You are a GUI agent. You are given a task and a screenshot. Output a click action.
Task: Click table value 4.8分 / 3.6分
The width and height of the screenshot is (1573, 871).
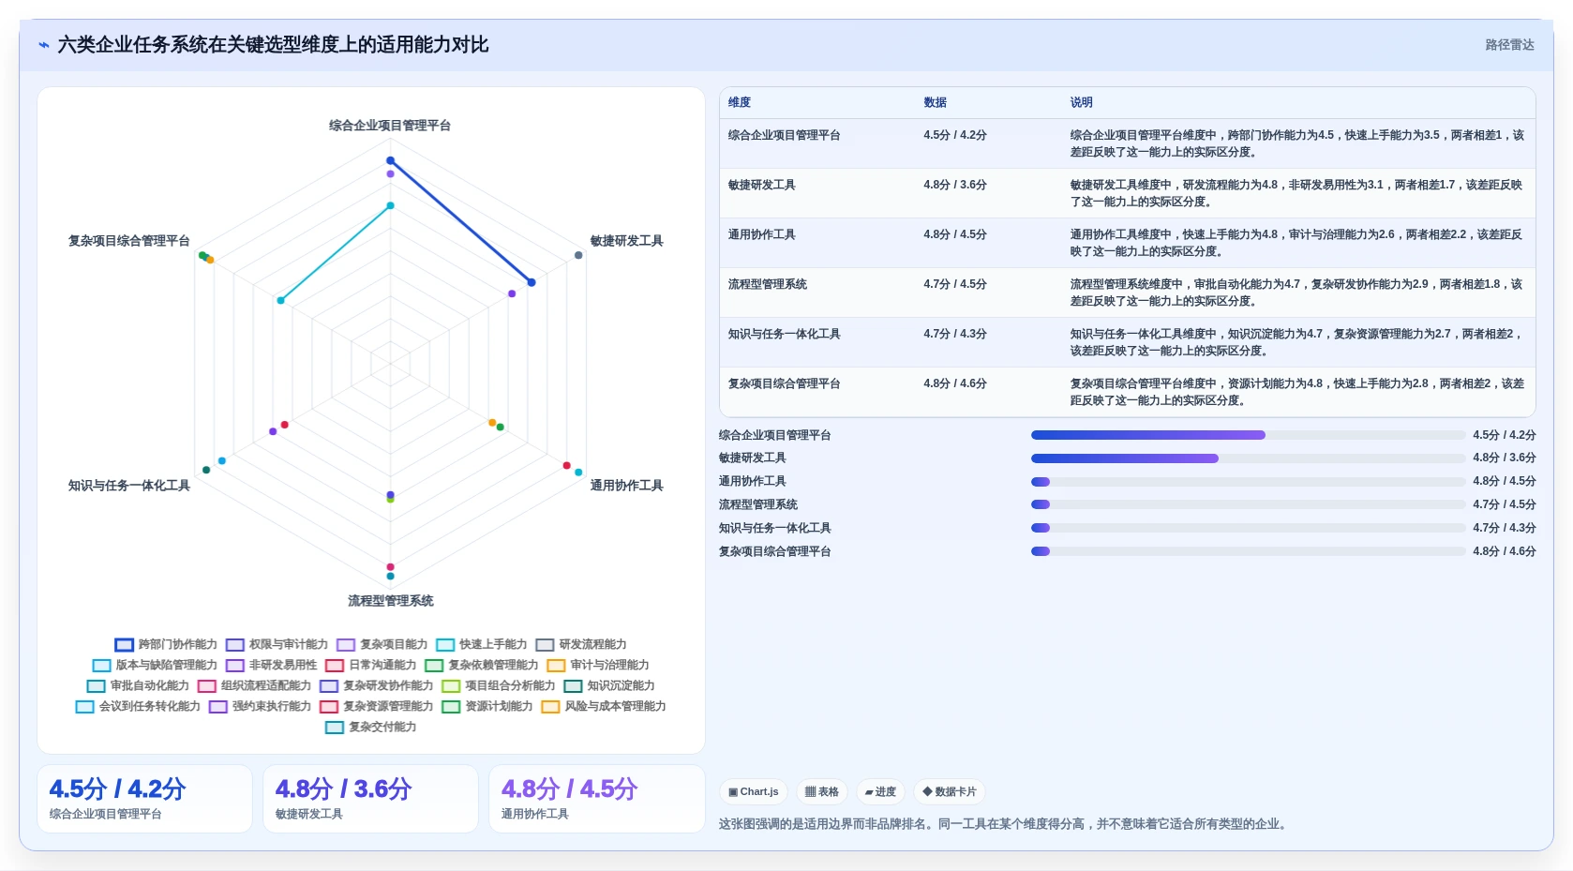click(x=954, y=185)
